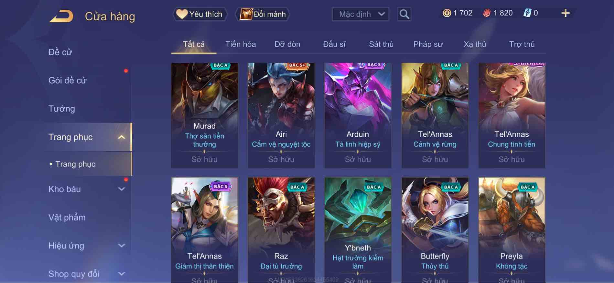This screenshot has height=283, width=614.
Task: Click the red ruby currency icon
Action: pos(487,13)
